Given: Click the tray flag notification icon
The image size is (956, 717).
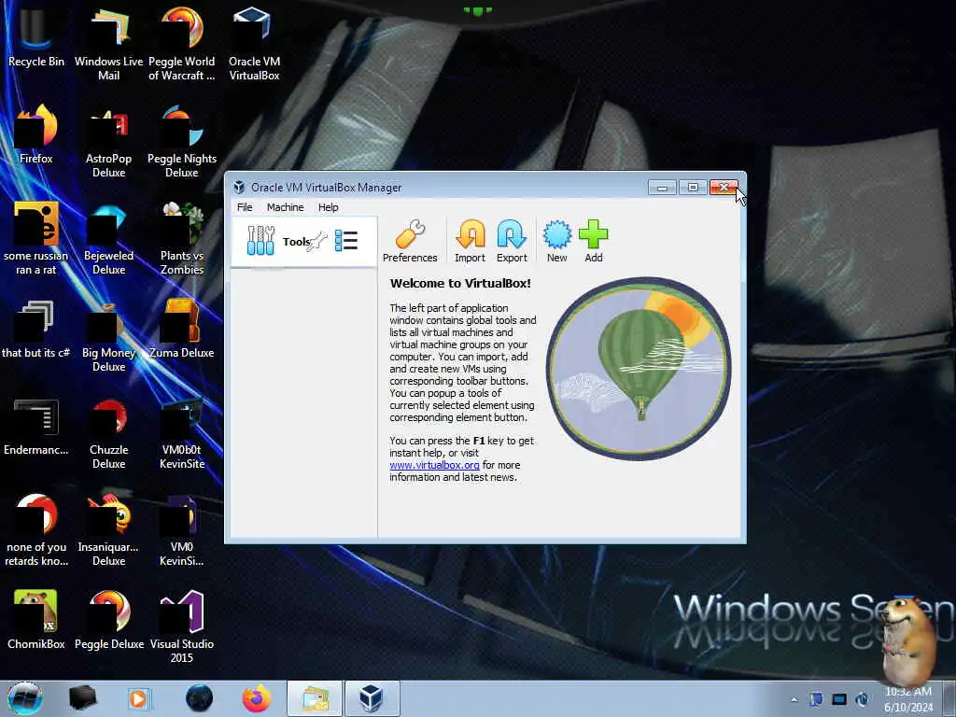Looking at the screenshot, I should click(x=816, y=699).
